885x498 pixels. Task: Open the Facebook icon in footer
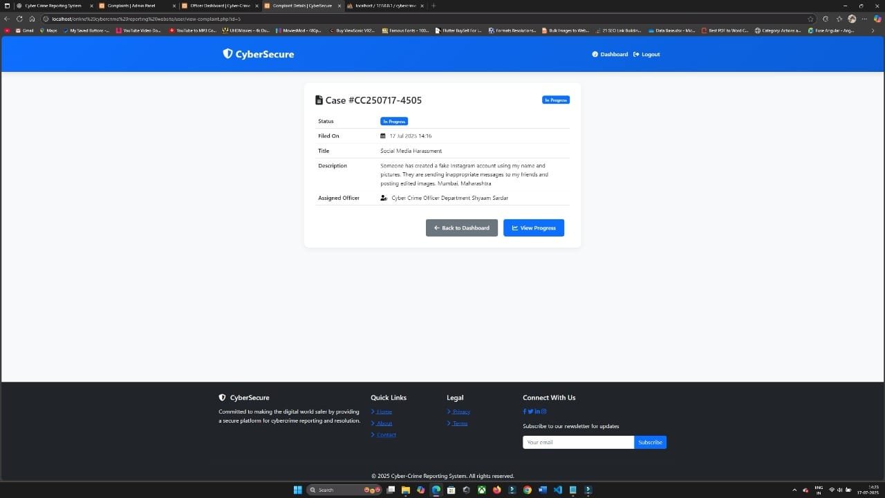click(525, 412)
